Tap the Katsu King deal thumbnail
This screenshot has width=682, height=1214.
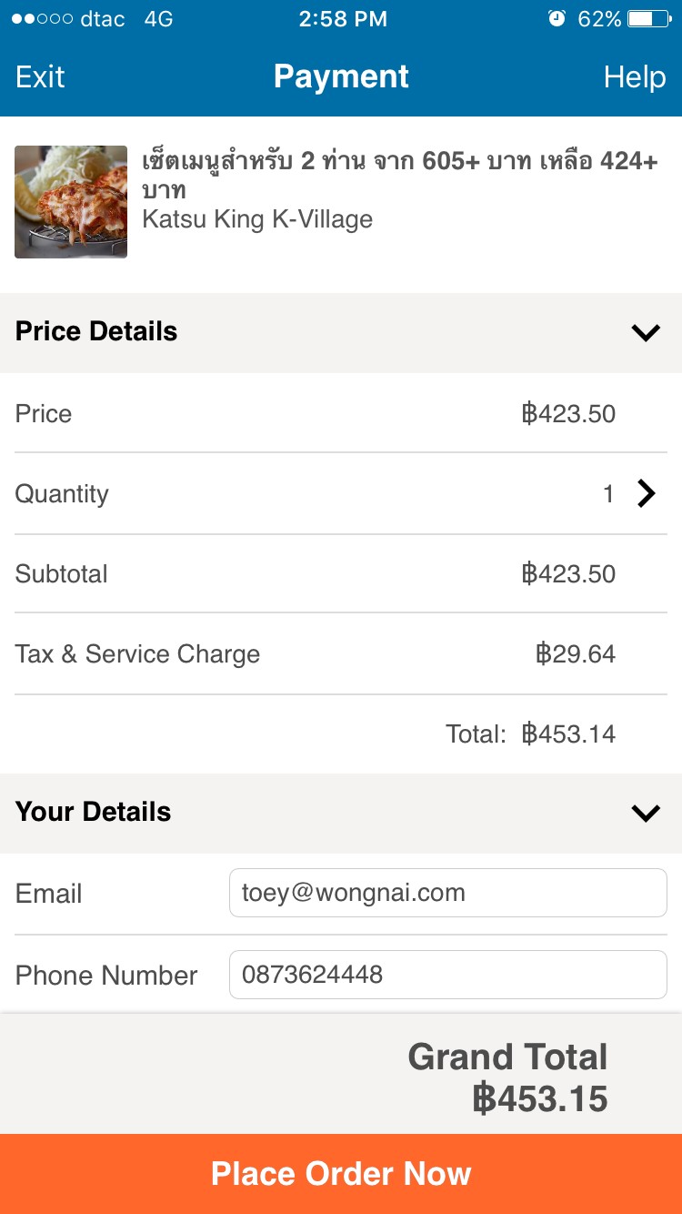pyautogui.click(x=71, y=202)
